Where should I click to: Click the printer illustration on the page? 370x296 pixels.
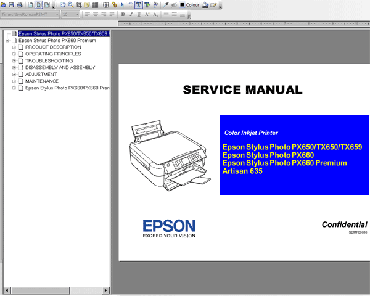[170, 156]
